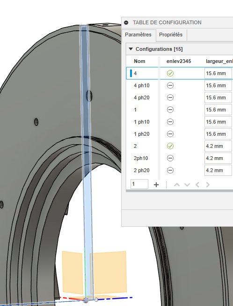Toggle enlev2345 for configuration 2
The image size is (233, 306).
170,146
